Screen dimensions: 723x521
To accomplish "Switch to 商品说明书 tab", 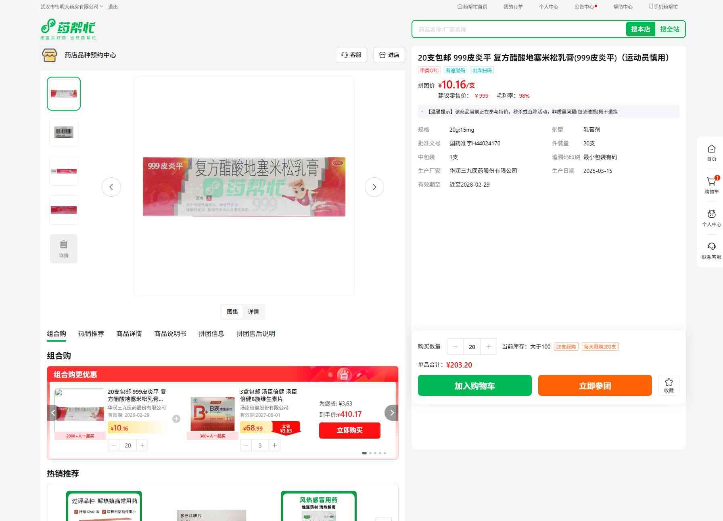I will pyautogui.click(x=170, y=334).
